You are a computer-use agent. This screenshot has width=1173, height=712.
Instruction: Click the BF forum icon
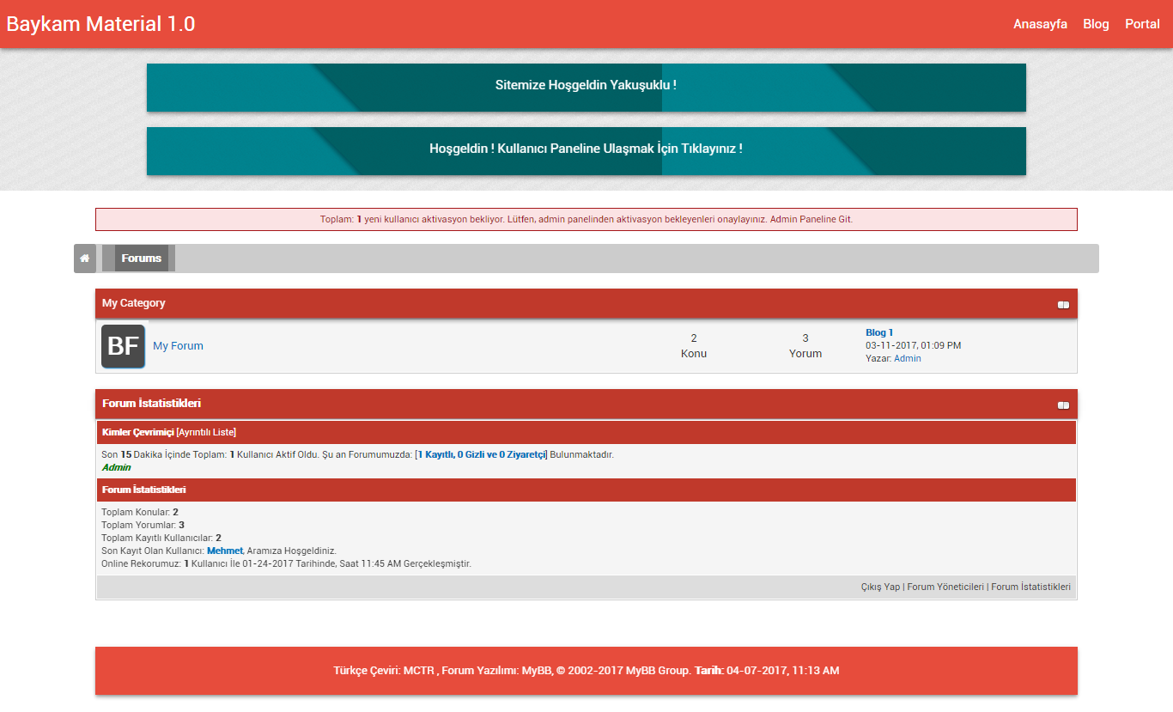[123, 346]
